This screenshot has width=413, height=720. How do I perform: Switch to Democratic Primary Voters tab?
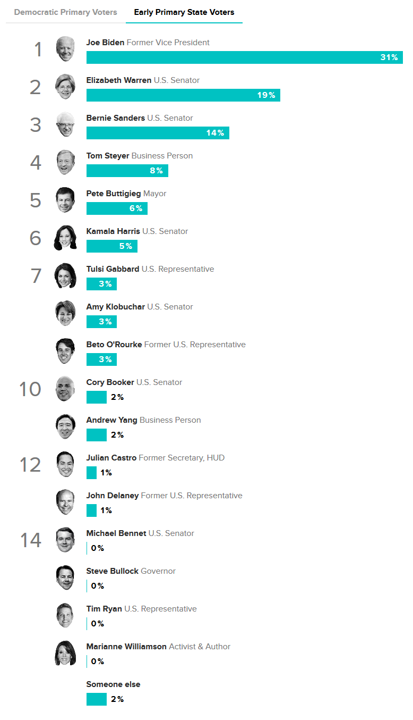point(65,12)
